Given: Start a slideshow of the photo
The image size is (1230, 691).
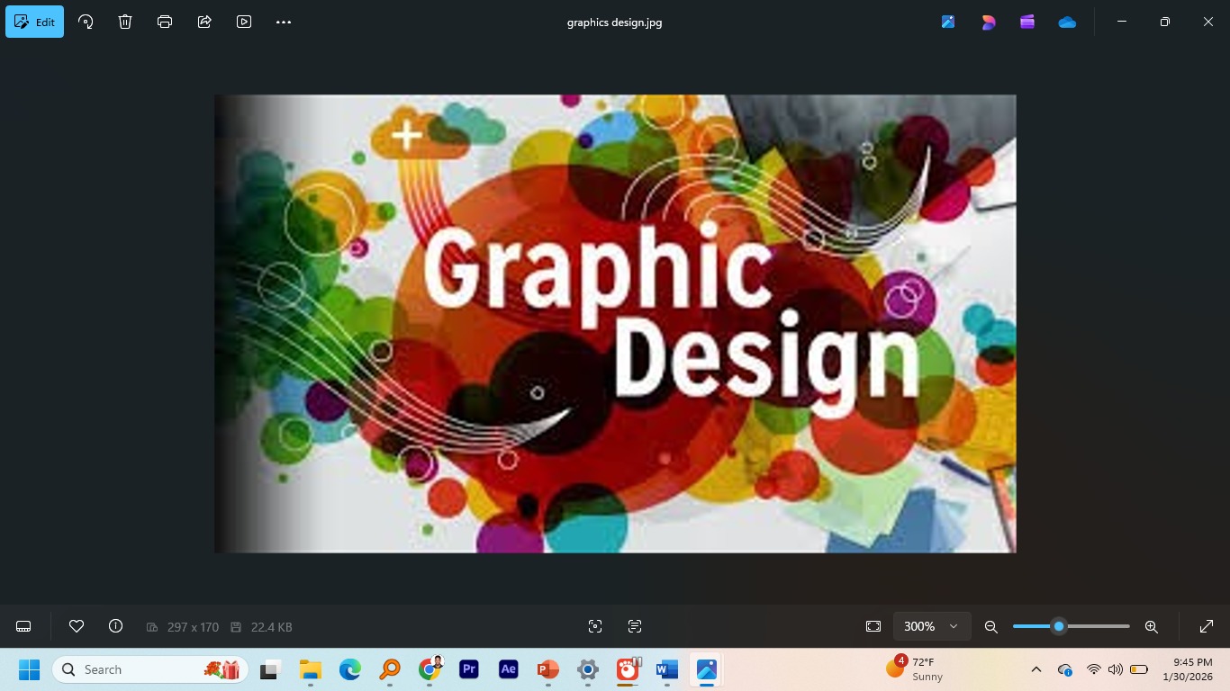Looking at the screenshot, I should pos(243,22).
